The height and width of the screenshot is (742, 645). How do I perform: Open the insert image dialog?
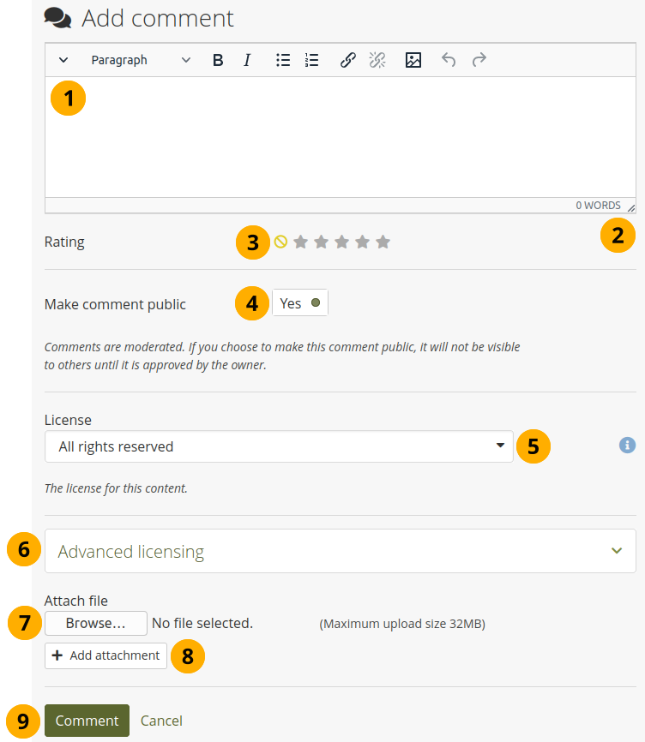click(413, 60)
